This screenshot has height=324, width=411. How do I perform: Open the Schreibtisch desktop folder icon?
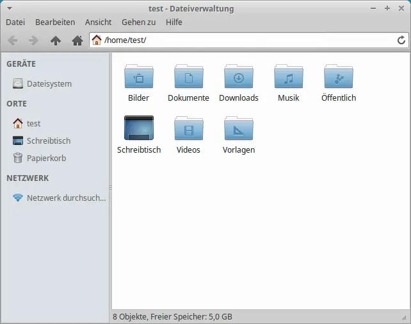pos(138,128)
